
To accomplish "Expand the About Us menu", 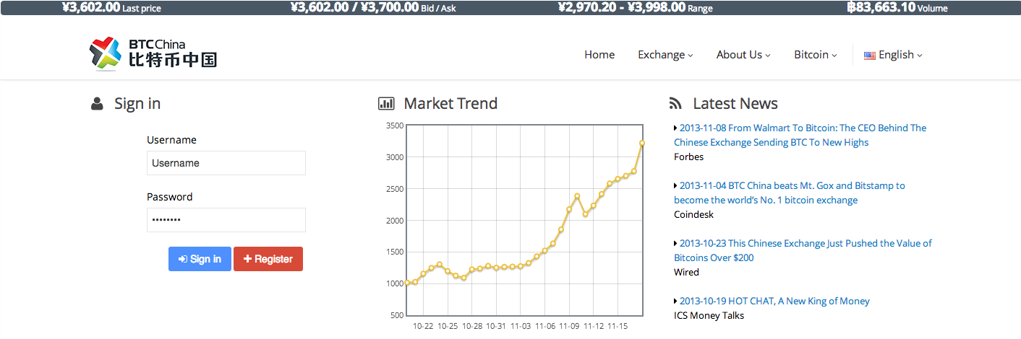I will tap(743, 55).
